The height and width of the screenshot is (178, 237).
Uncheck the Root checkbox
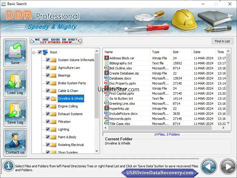pyautogui.click(x=40, y=52)
